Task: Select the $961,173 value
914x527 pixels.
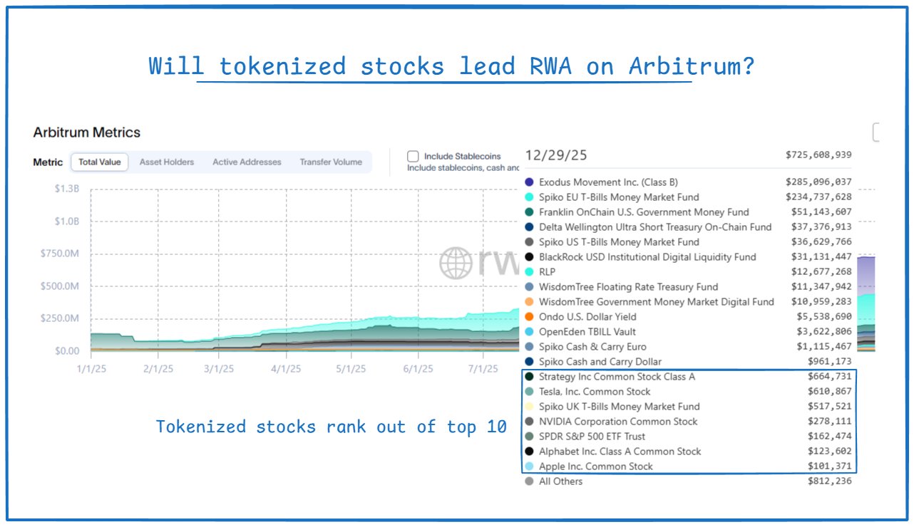Action: click(828, 362)
